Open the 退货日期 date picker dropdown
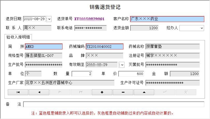 coord(49,19)
